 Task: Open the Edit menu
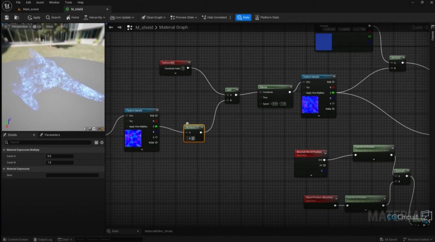(28, 3)
